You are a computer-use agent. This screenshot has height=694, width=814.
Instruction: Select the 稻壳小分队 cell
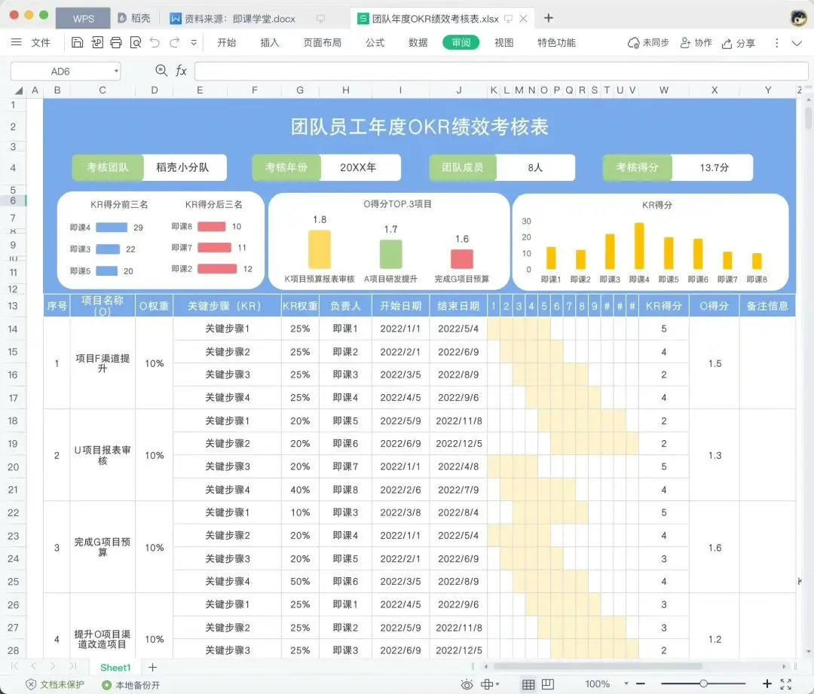point(182,167)
